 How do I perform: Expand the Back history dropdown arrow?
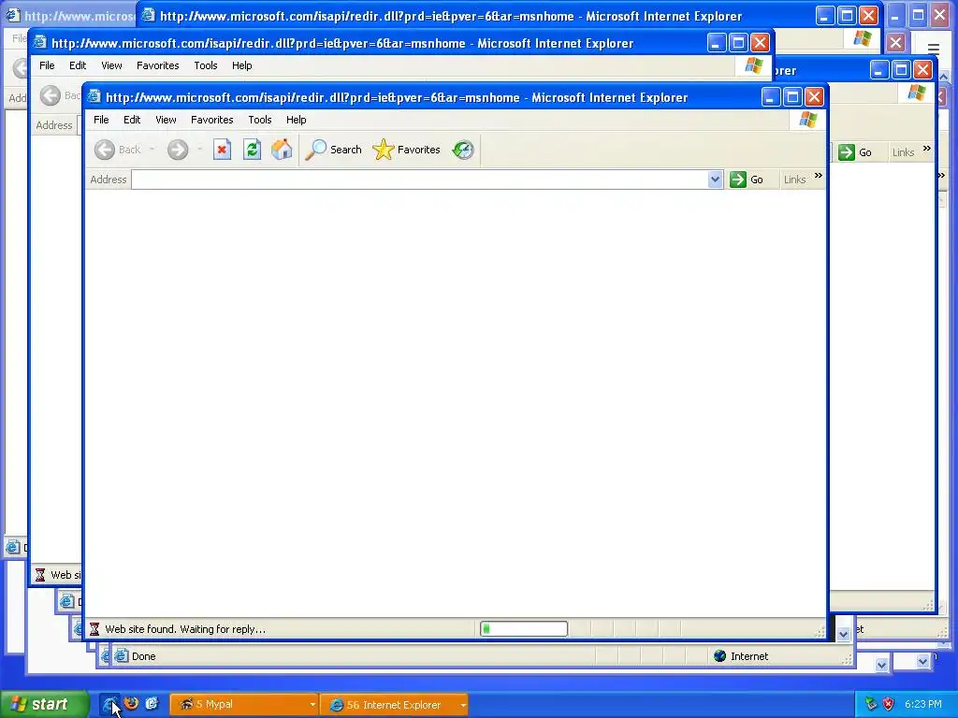pos(152,150)
